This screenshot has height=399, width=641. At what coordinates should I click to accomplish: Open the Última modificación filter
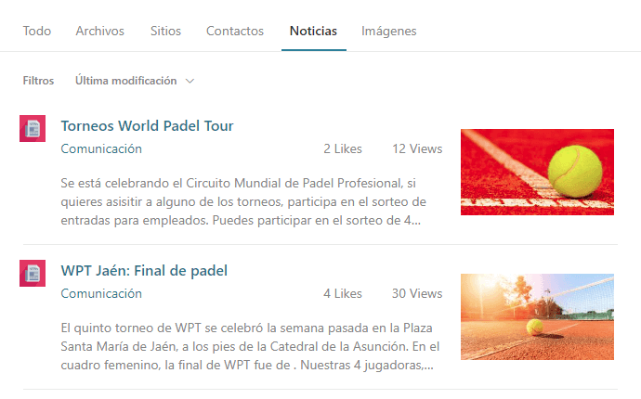135,81
